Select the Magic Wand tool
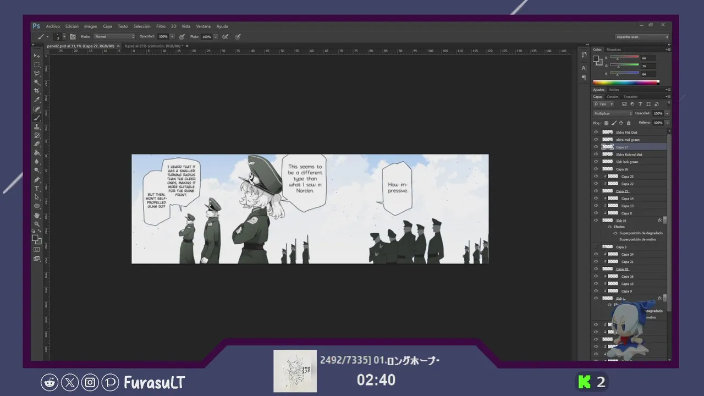This screenshot has height=396, width=704. tap(37, 82)
